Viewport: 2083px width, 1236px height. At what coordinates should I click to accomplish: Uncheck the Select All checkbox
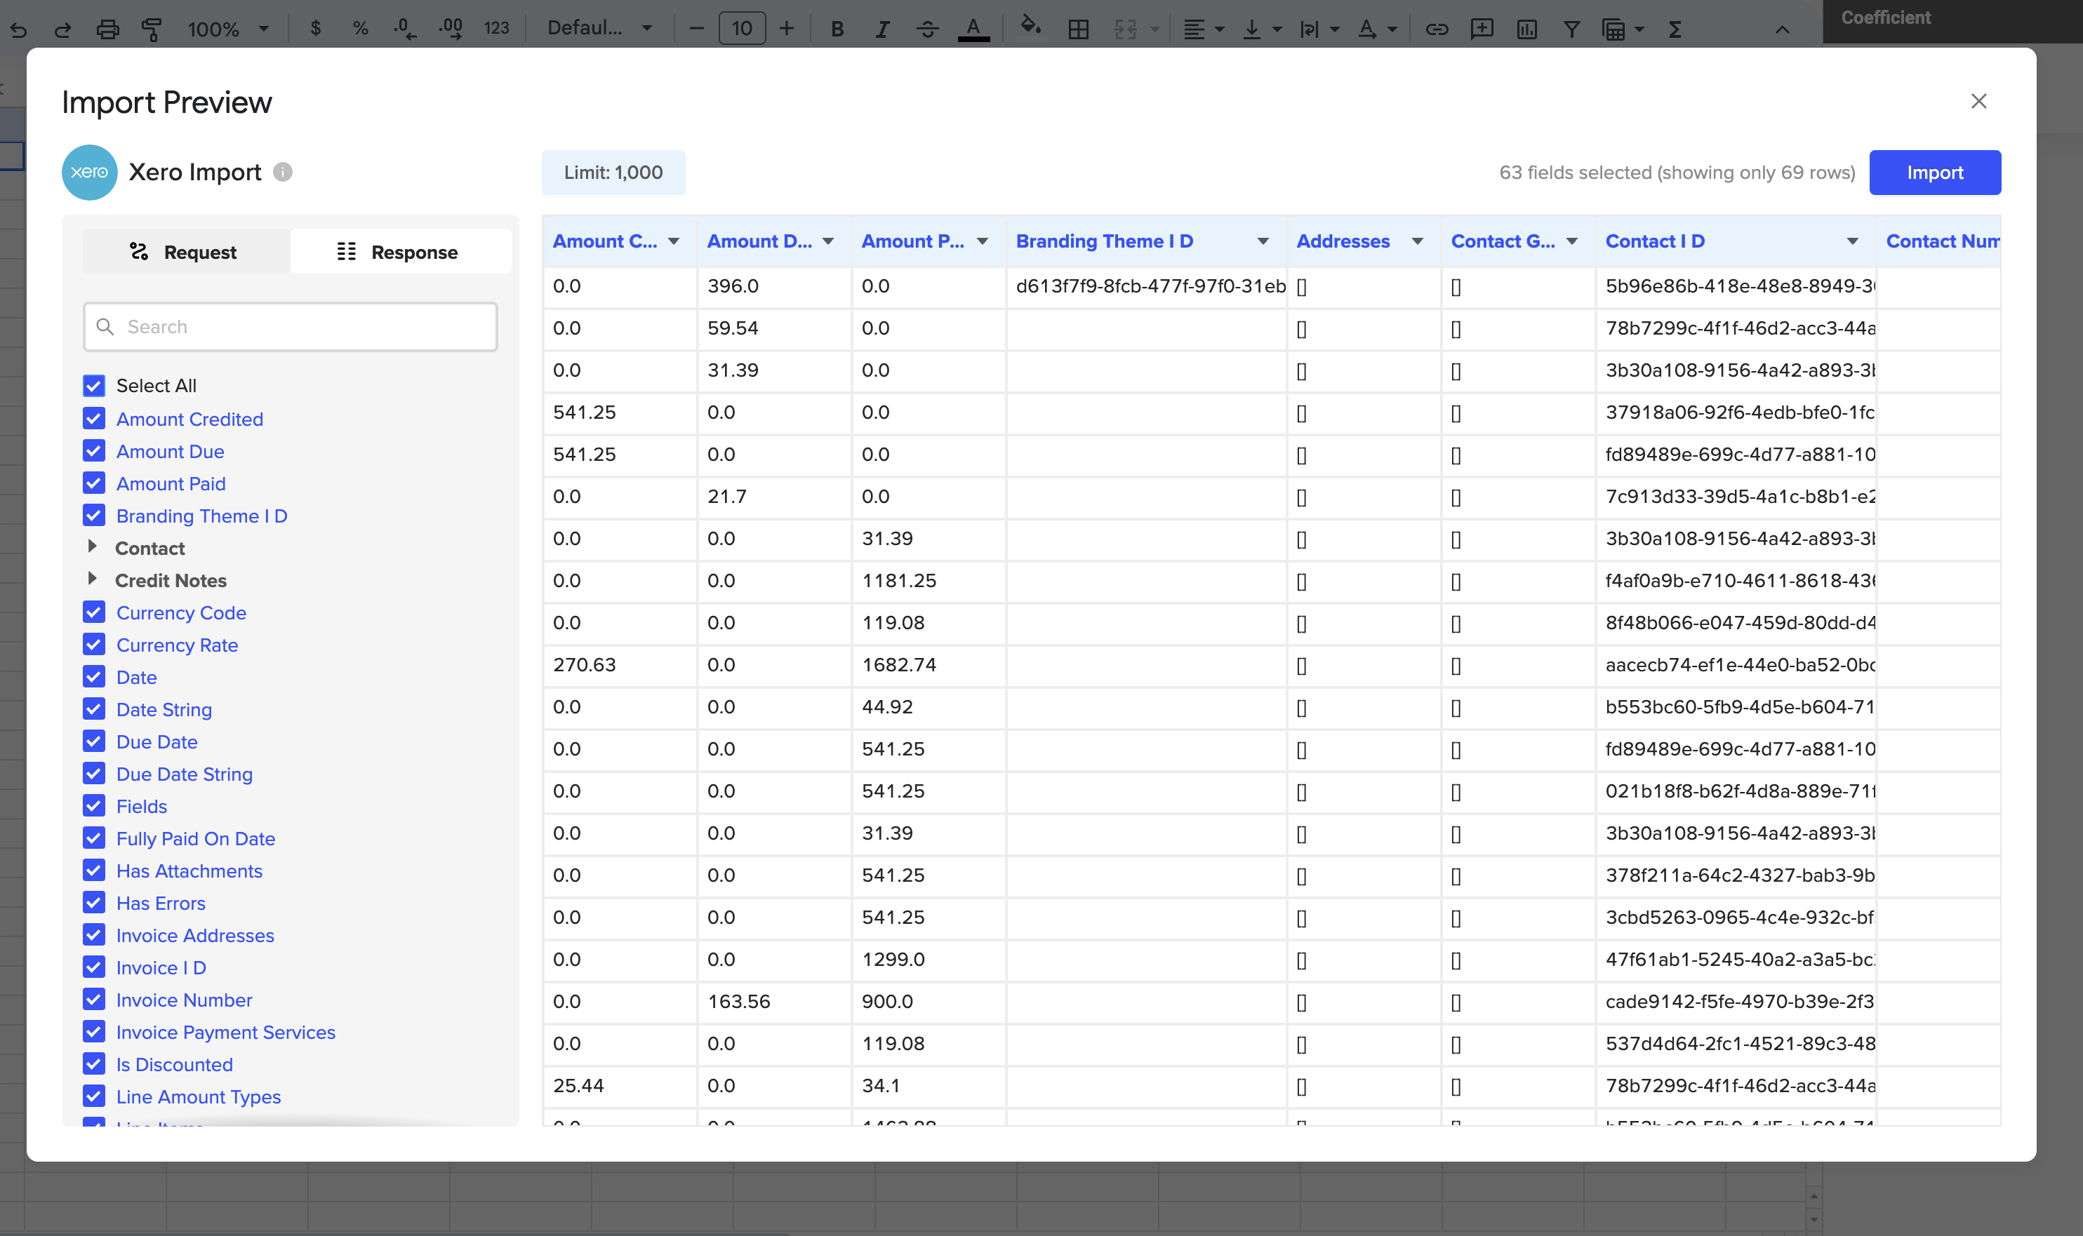pos(94,386)
